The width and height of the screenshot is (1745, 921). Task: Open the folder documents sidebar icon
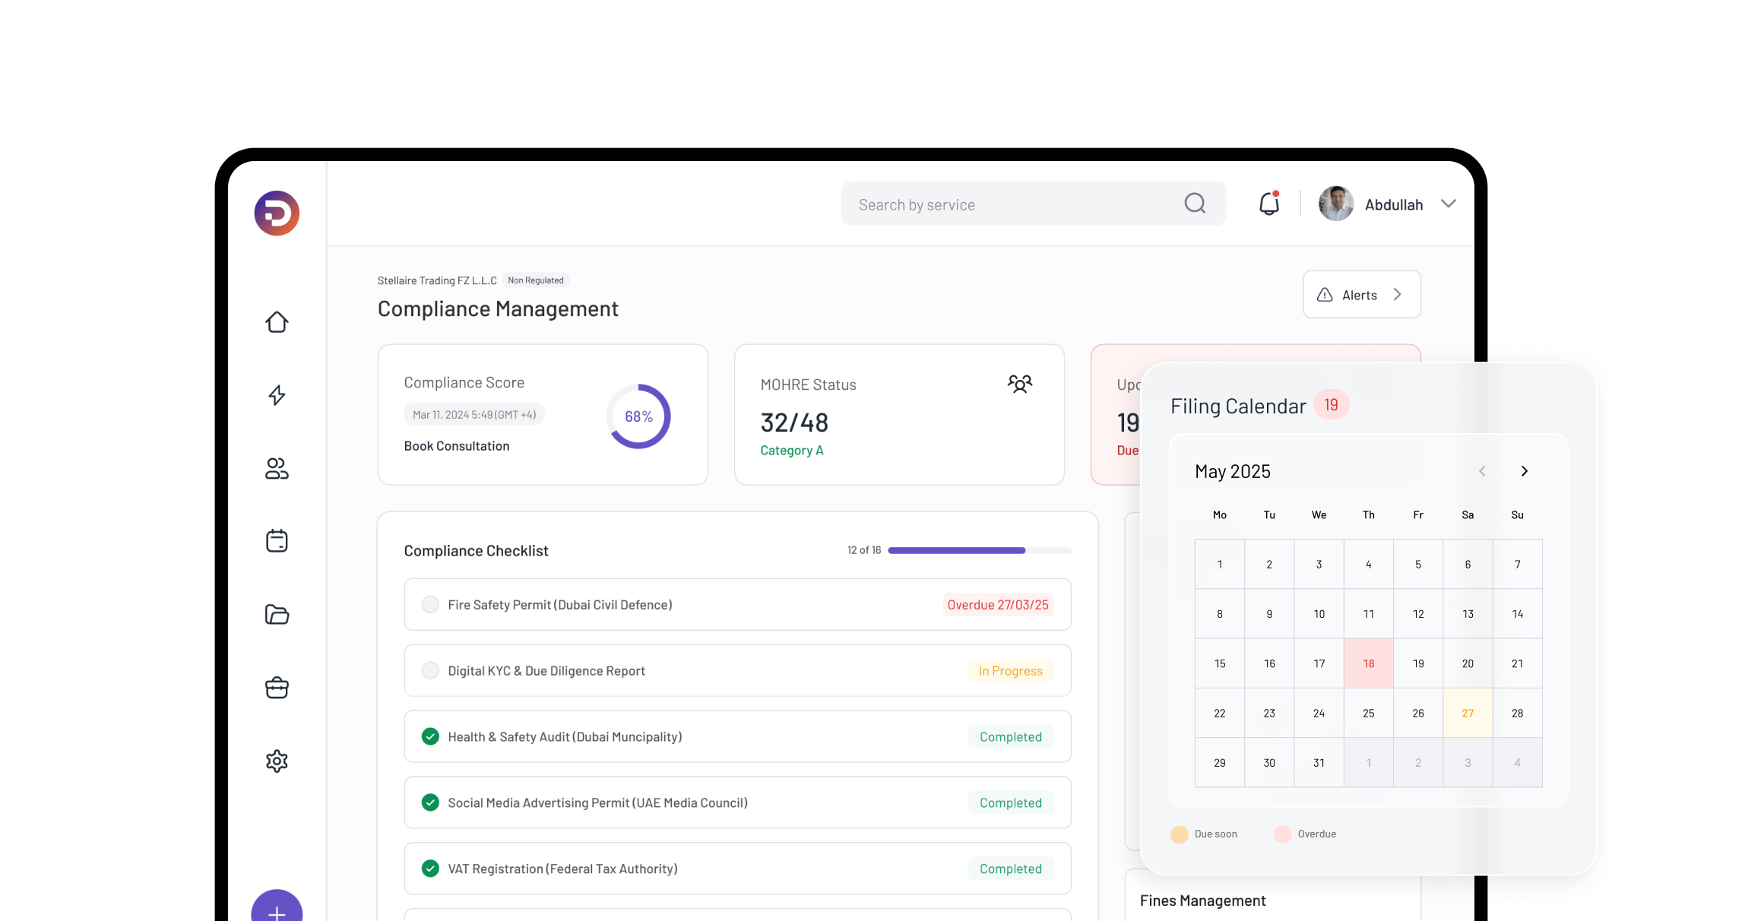point(277,614)
